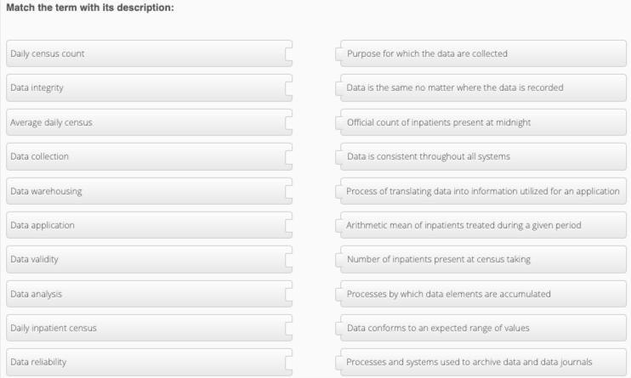Click 'Processes and systems used to archive data' description
This screenshot has width=631, height=378.
480,362
